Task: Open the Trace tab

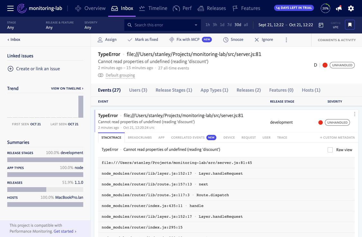Action: coord(282,137)
